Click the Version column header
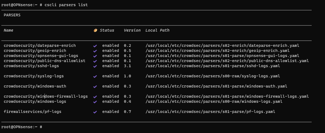The image size is (325, 133). coord(132,31)
